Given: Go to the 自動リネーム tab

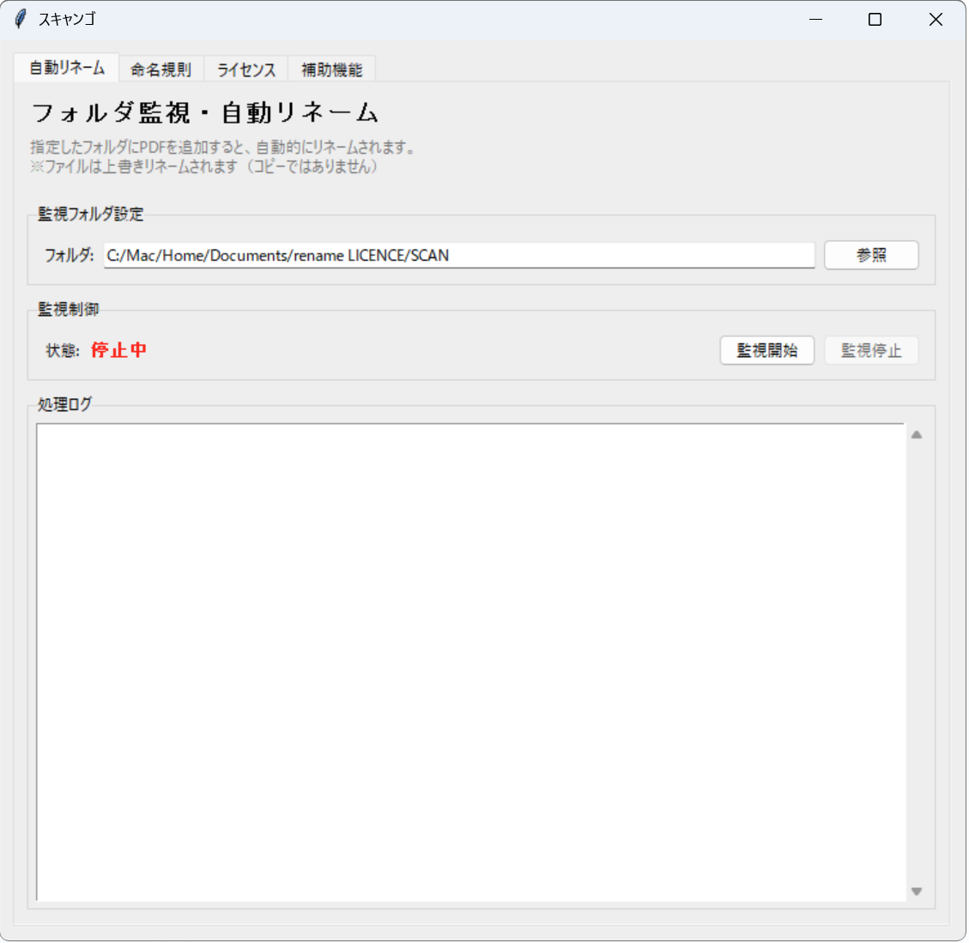Looking at the screenshot, I should click(67, 68).
